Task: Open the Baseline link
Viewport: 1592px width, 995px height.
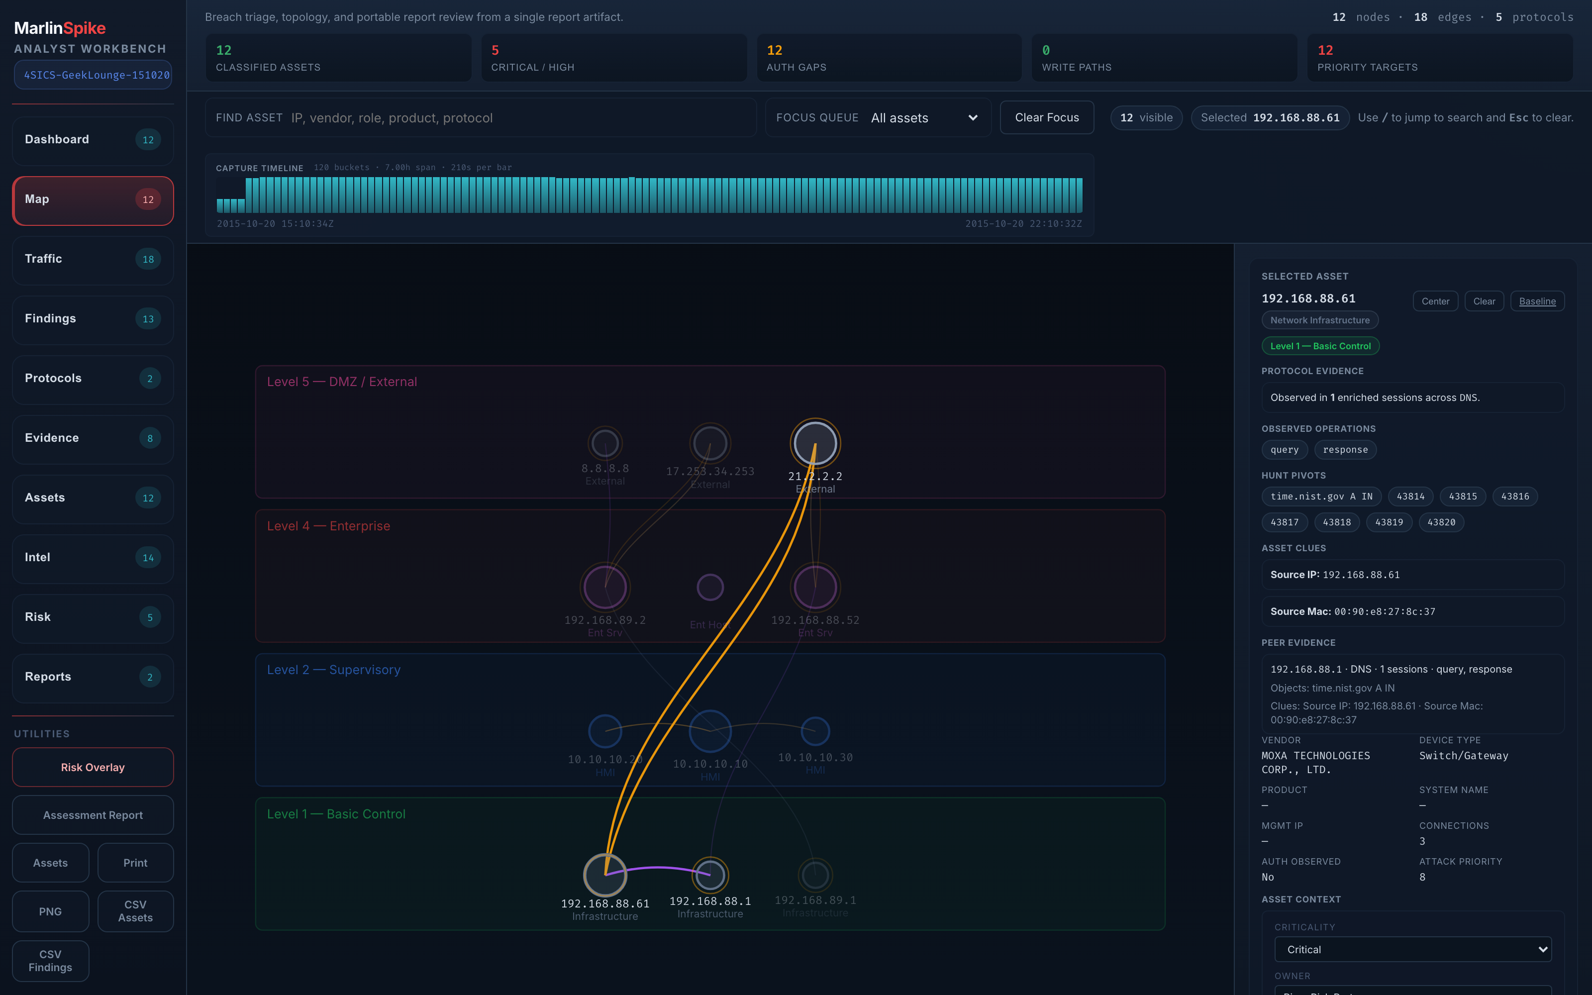Action: click(1537, 301)
